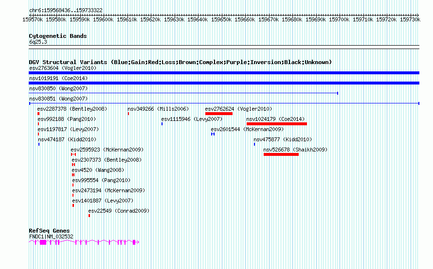
Task: Click esv2601544 (McKernan2009) label
Action: click(247, 129)
